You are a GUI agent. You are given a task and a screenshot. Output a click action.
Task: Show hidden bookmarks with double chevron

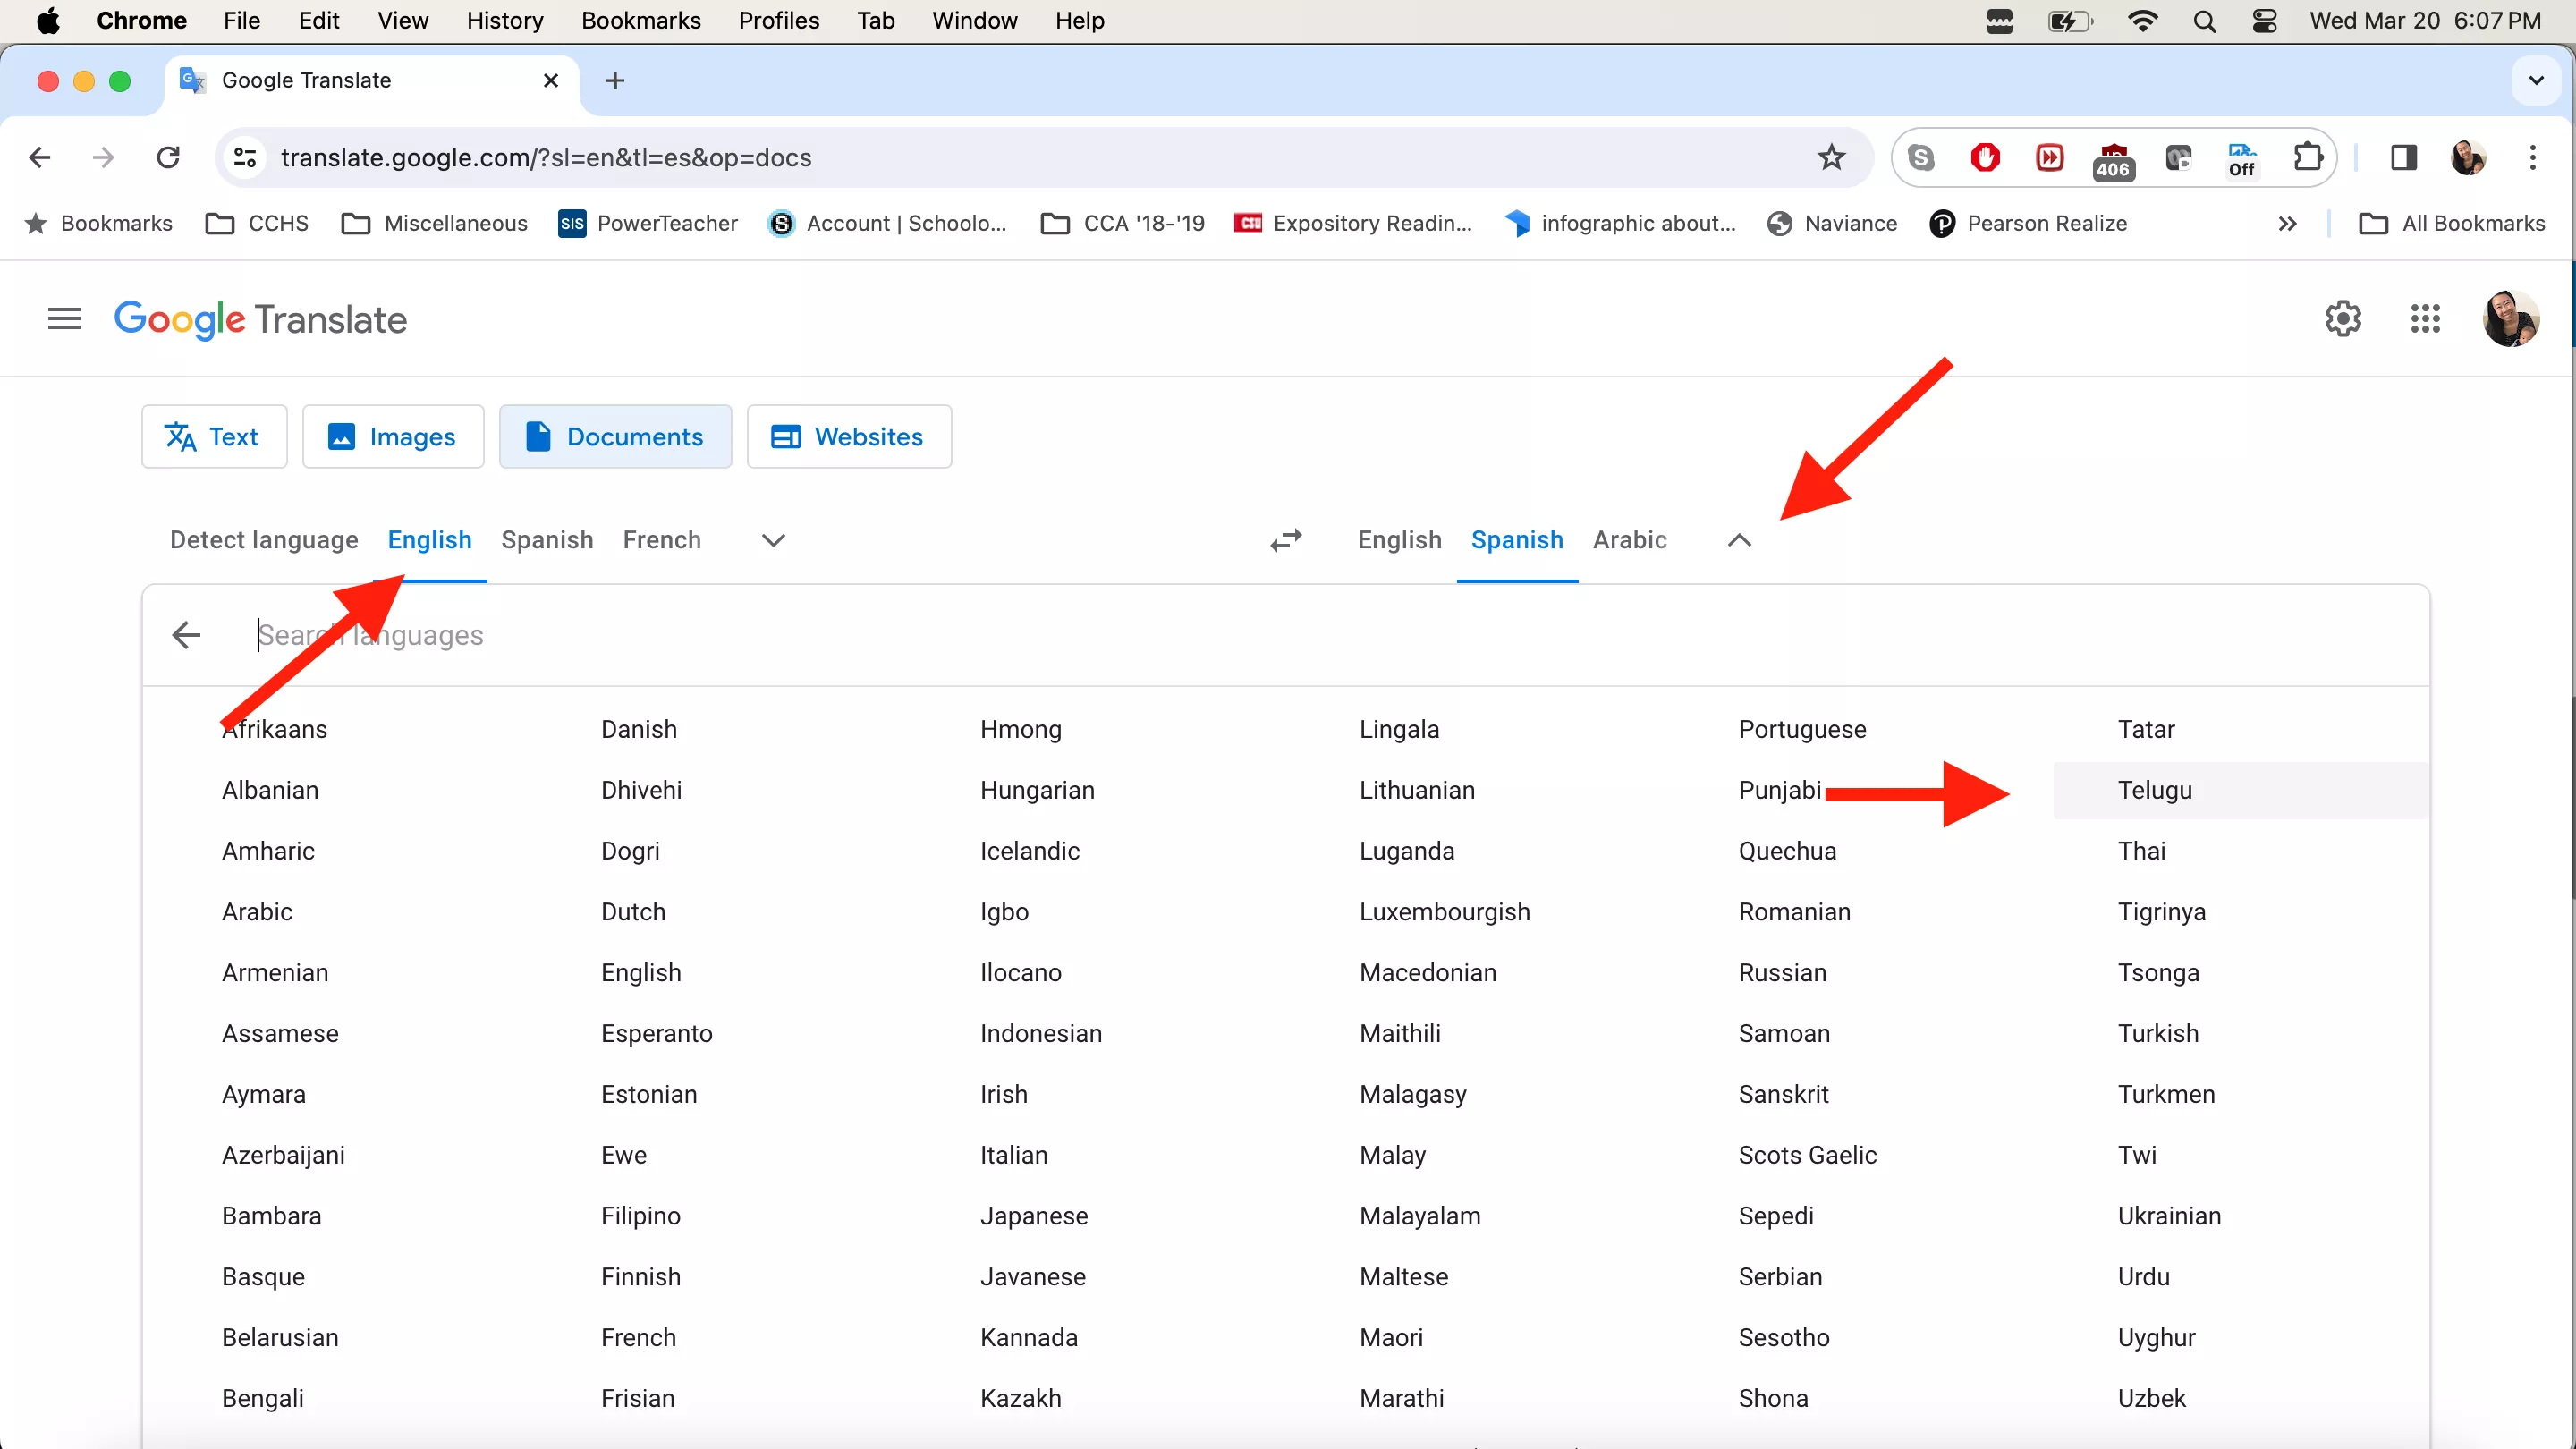tap(2287, 223)
